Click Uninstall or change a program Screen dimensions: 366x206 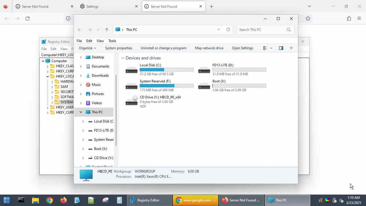pos(164,48)
